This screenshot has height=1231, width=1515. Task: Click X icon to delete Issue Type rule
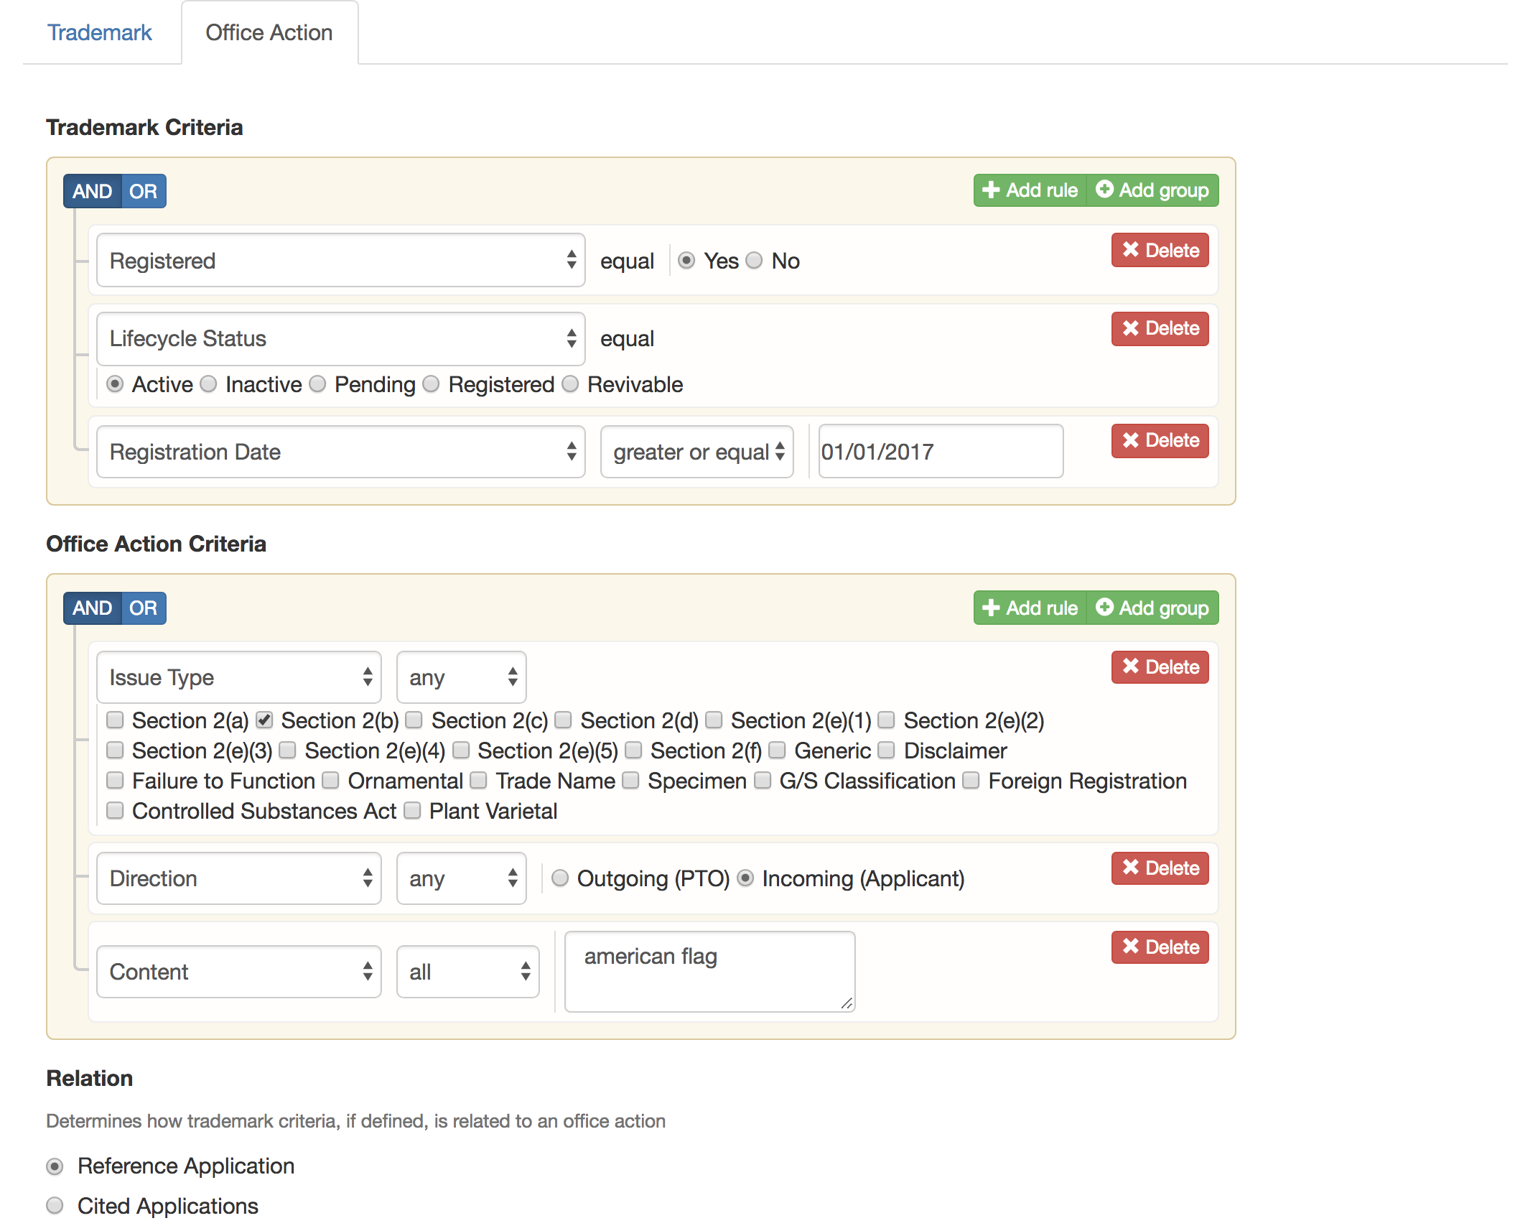1131,666
